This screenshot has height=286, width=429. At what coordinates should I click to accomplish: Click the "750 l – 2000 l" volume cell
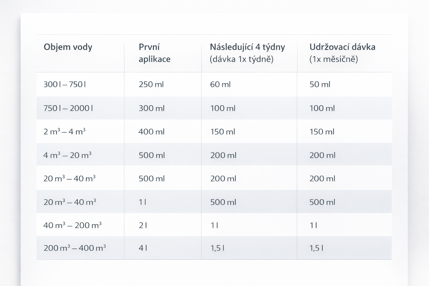pyautogui.click(x=68, y=108)
